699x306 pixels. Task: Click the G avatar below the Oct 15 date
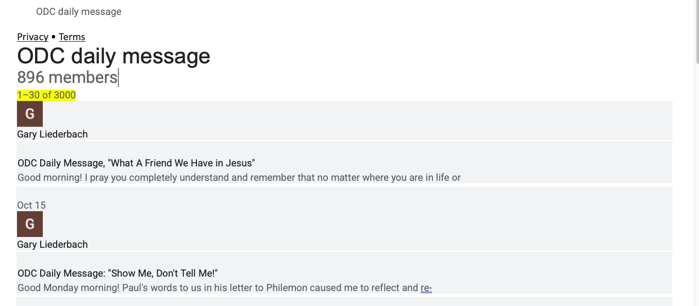(30, 224)
